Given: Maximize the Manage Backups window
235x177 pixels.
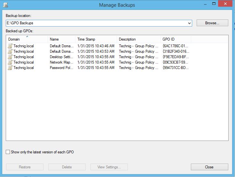Looking at the screenshot, I should pos(214,4).
